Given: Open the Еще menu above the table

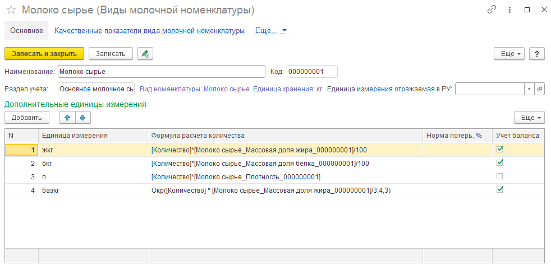Looking at the screenshot, I should 529,118.
